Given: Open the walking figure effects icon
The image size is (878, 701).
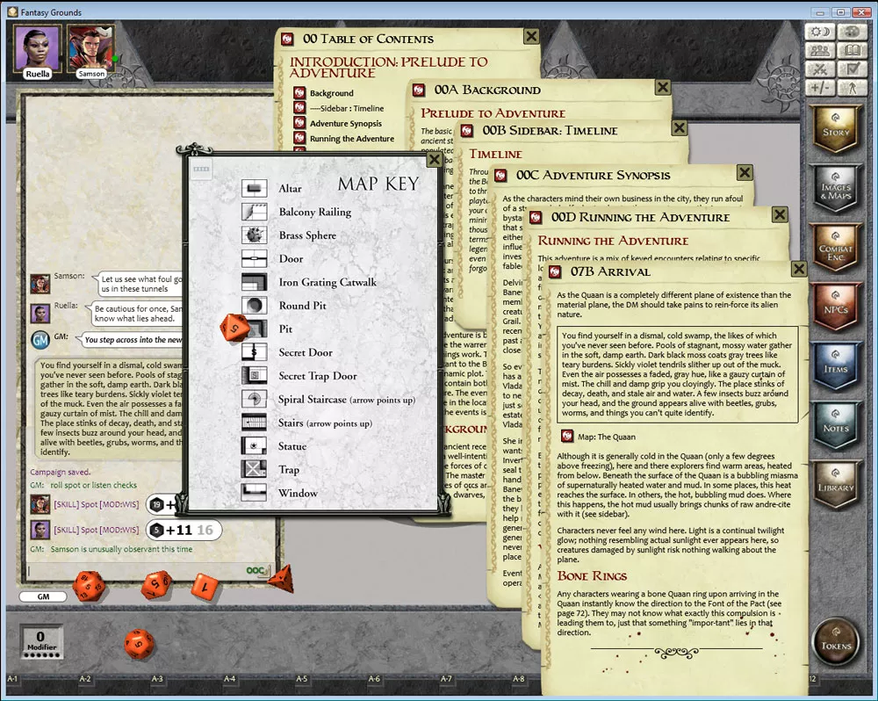Looking at the screenshot, I should pos(852,88).
